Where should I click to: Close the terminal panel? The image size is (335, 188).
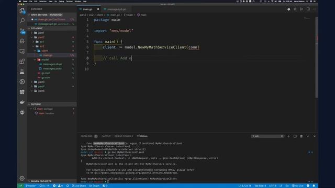[315, 136]
